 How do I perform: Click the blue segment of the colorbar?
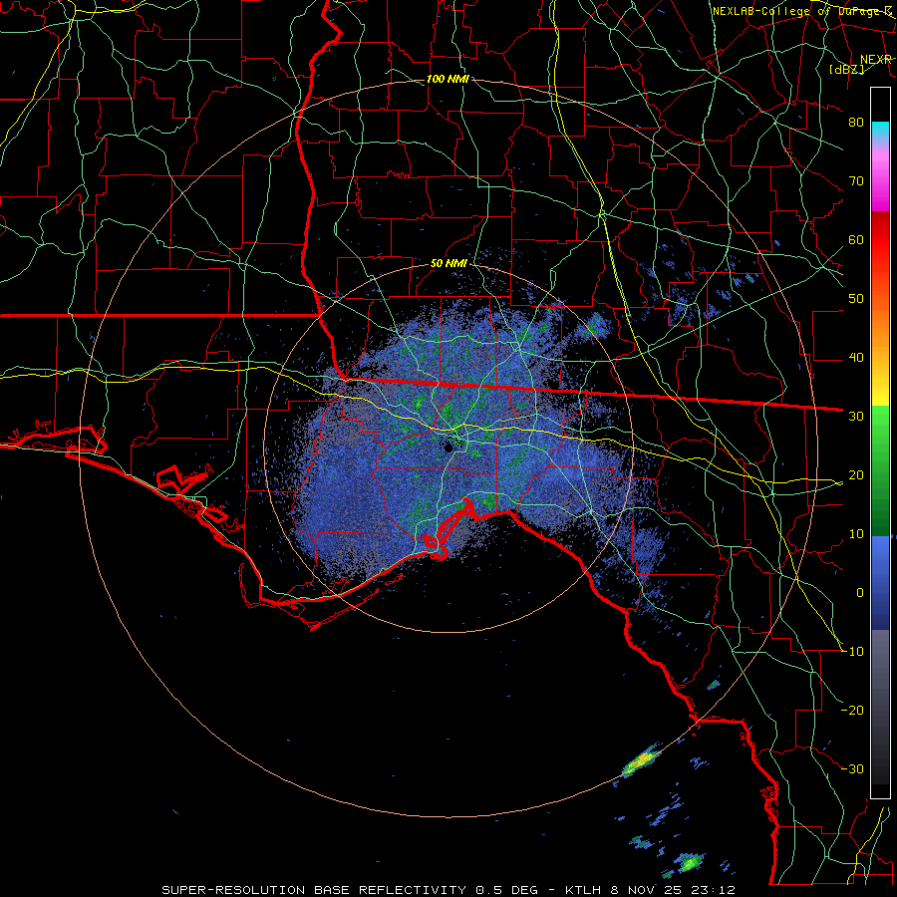pyautogui.click(x=880, y=583)
